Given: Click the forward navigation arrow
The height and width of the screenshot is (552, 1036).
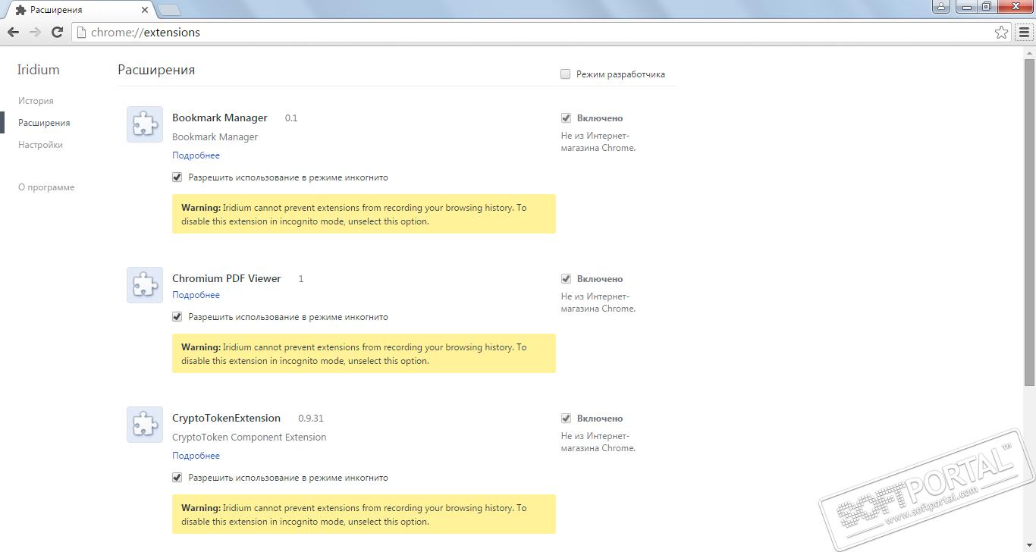Looking at the screenshot, I should pyautogui.click(x=35, y=32).
